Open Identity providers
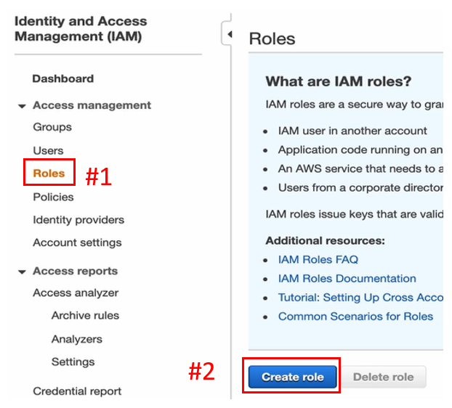This screenshot has width=452, height=408. pyautogui.click(x=78, y=220)
